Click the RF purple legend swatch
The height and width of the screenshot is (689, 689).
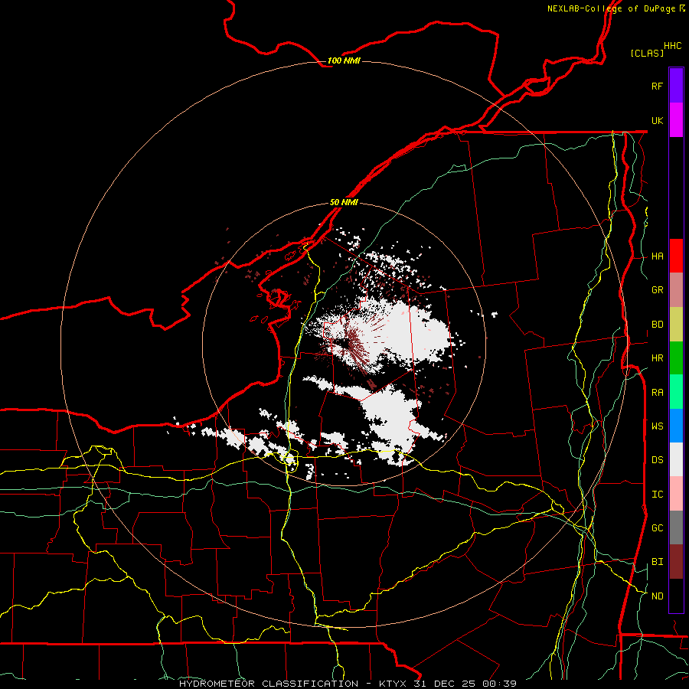pyautogui.click(x=676, y=86)
